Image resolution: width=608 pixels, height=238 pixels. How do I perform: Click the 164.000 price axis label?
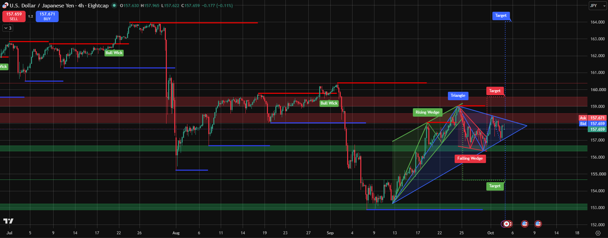[x=598, y=22]
